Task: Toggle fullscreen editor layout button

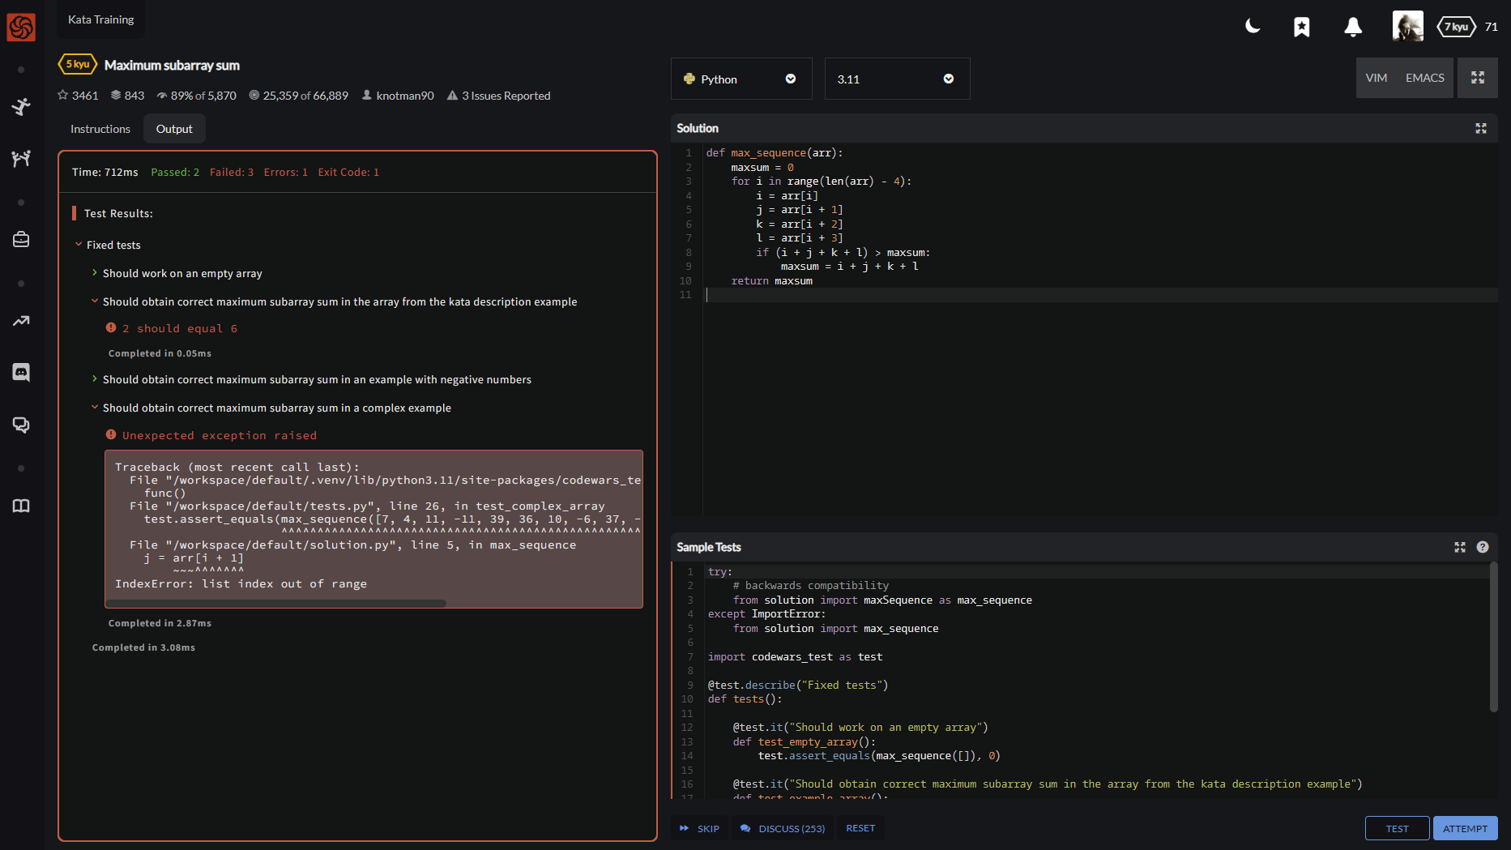Action: [1477, 78]
